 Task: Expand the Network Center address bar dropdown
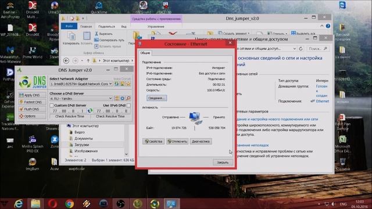coord(295,49)
